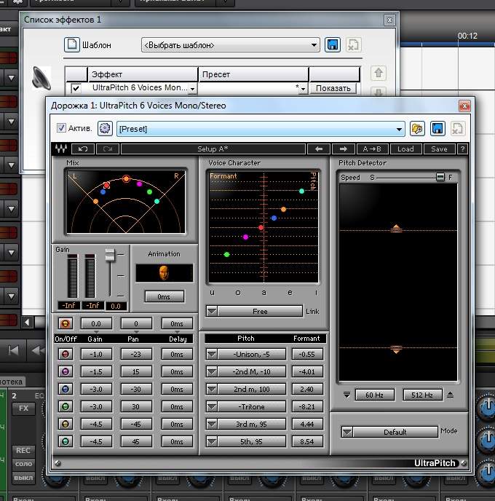Select the green voice dot in Voice Character
495x501 pixels.
pos(226,254)
